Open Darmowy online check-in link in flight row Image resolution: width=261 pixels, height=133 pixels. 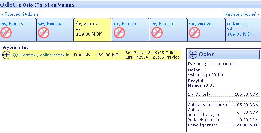tap(45, 55)
